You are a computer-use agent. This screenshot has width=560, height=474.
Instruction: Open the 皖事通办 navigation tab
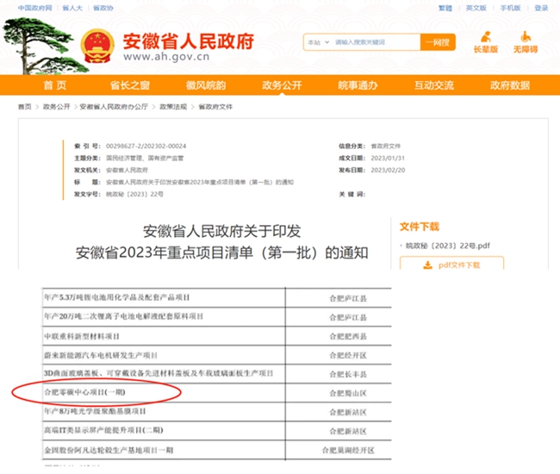358,85
